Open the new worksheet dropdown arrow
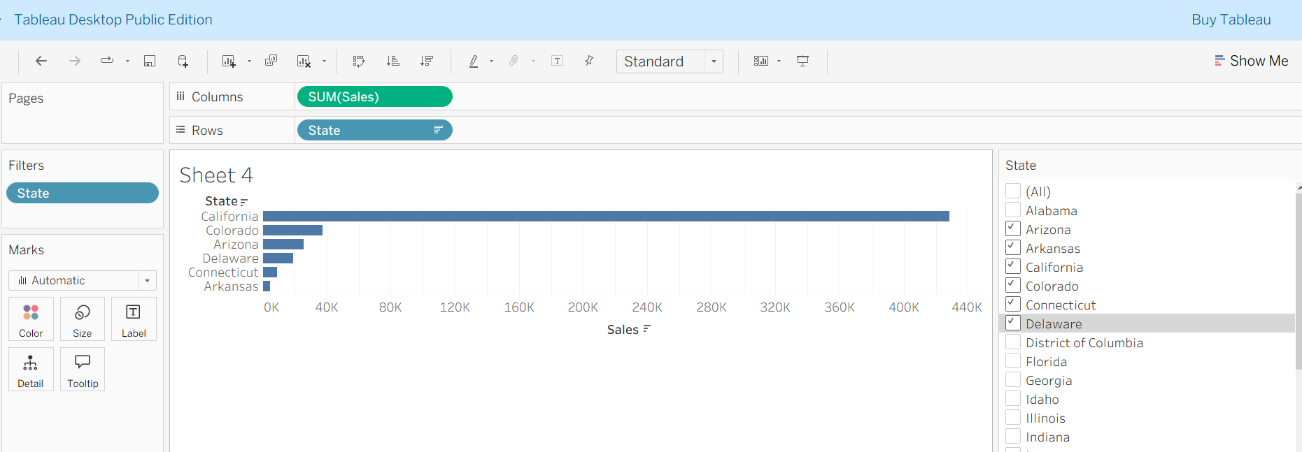Viewport: 1302px width, 452px height. (249, 61)
